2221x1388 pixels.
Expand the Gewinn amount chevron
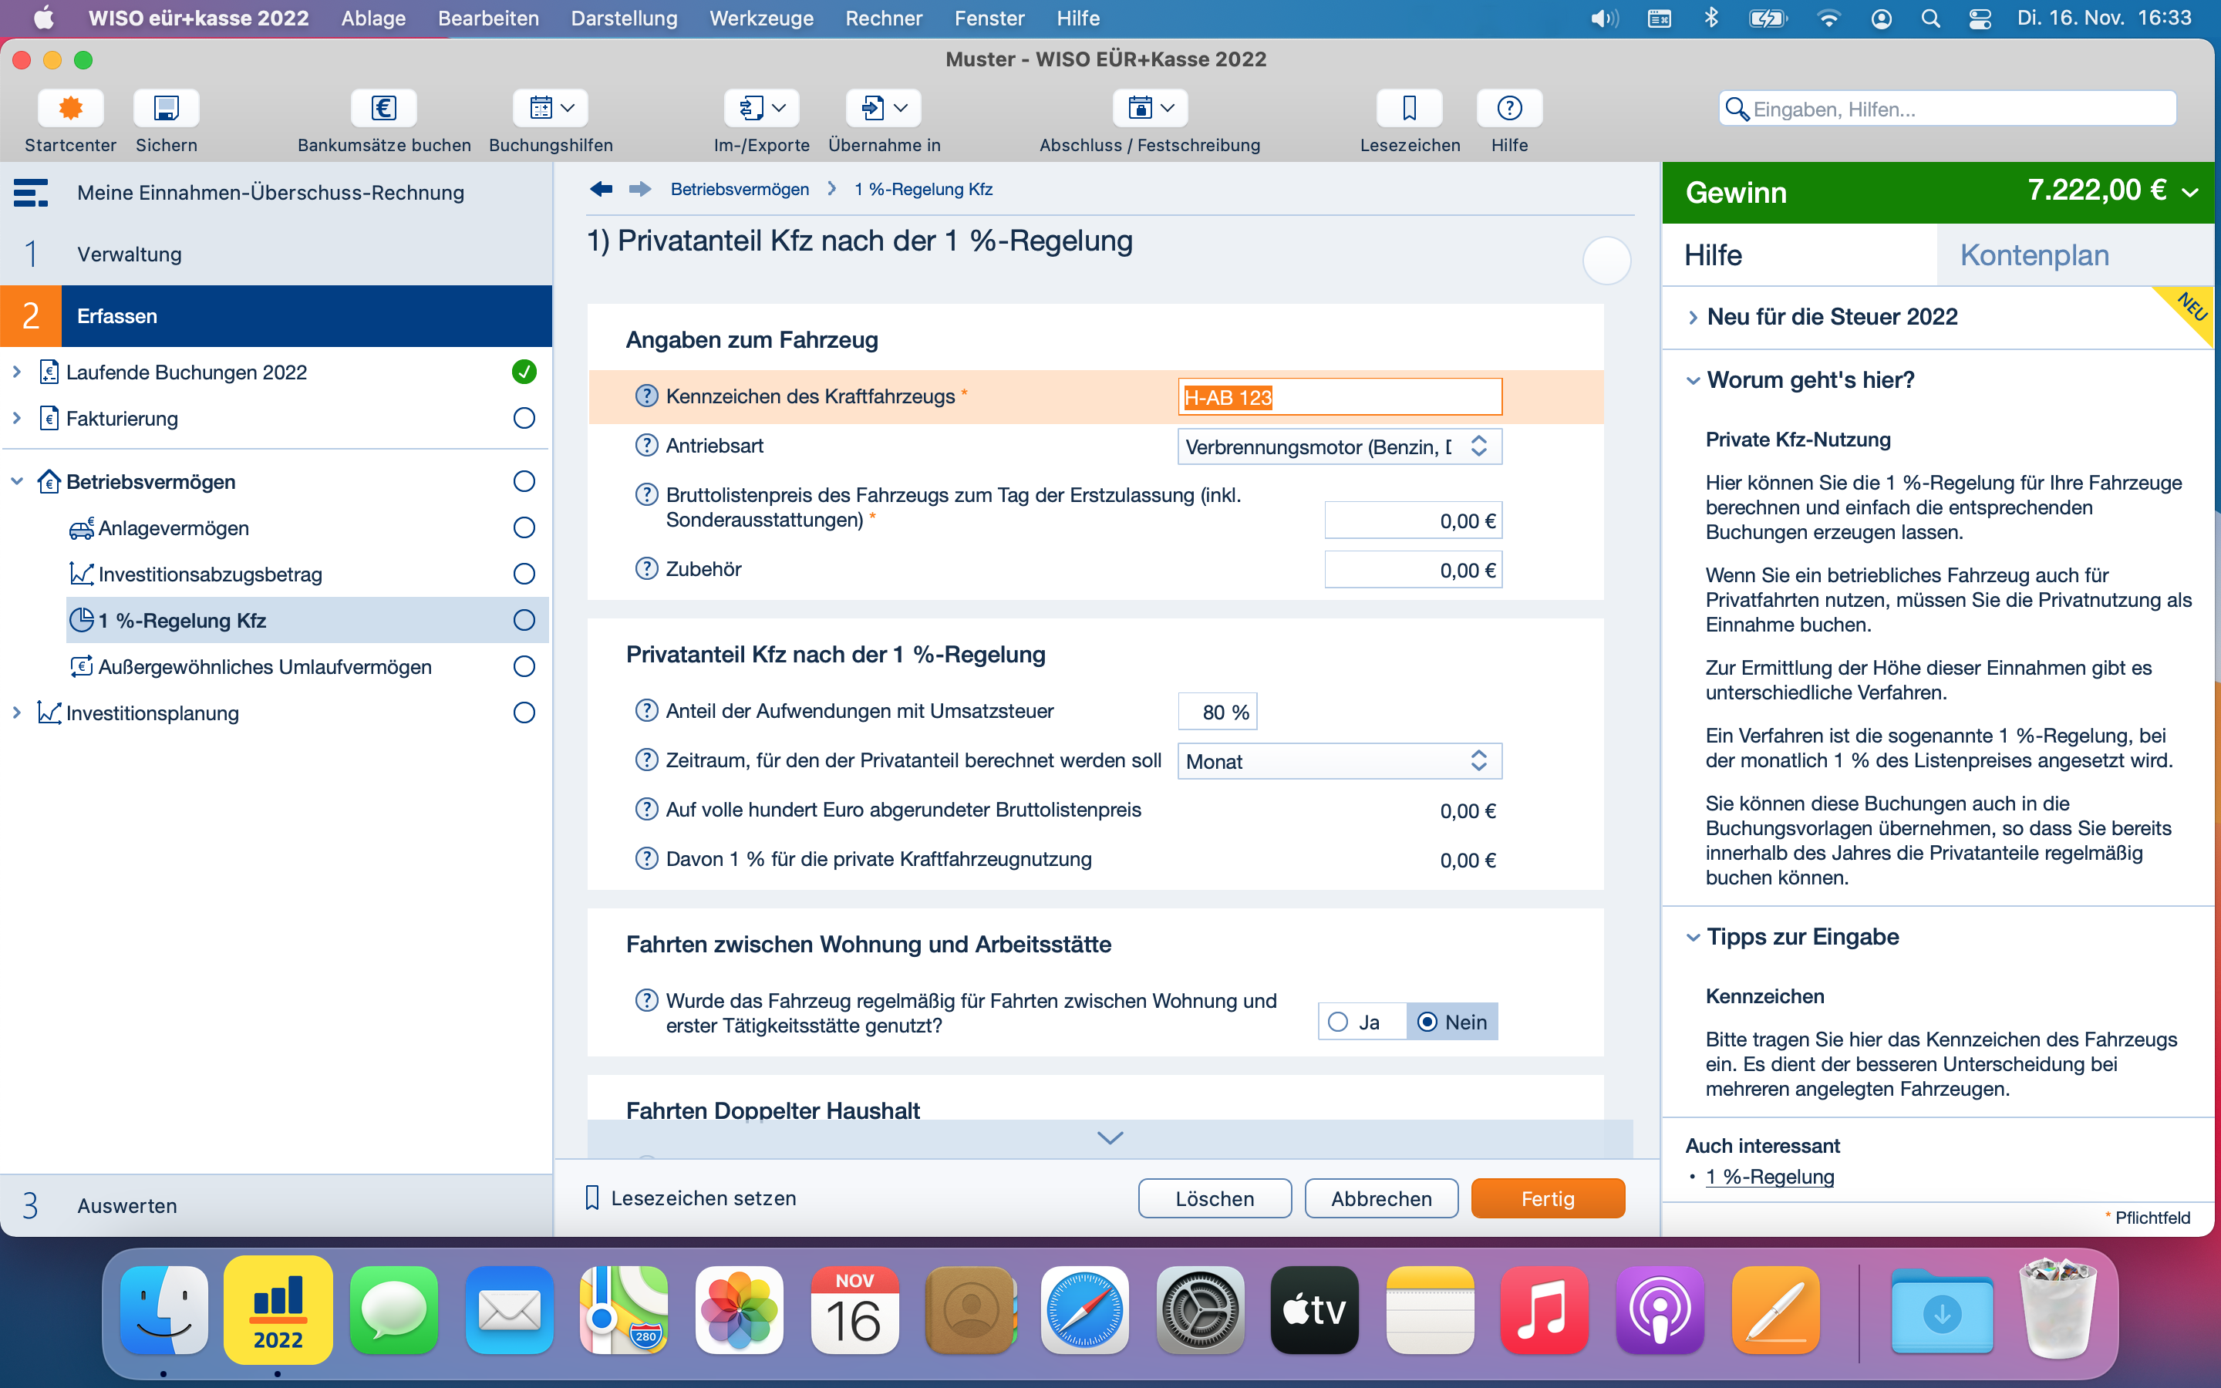[x=2191, y=192]
